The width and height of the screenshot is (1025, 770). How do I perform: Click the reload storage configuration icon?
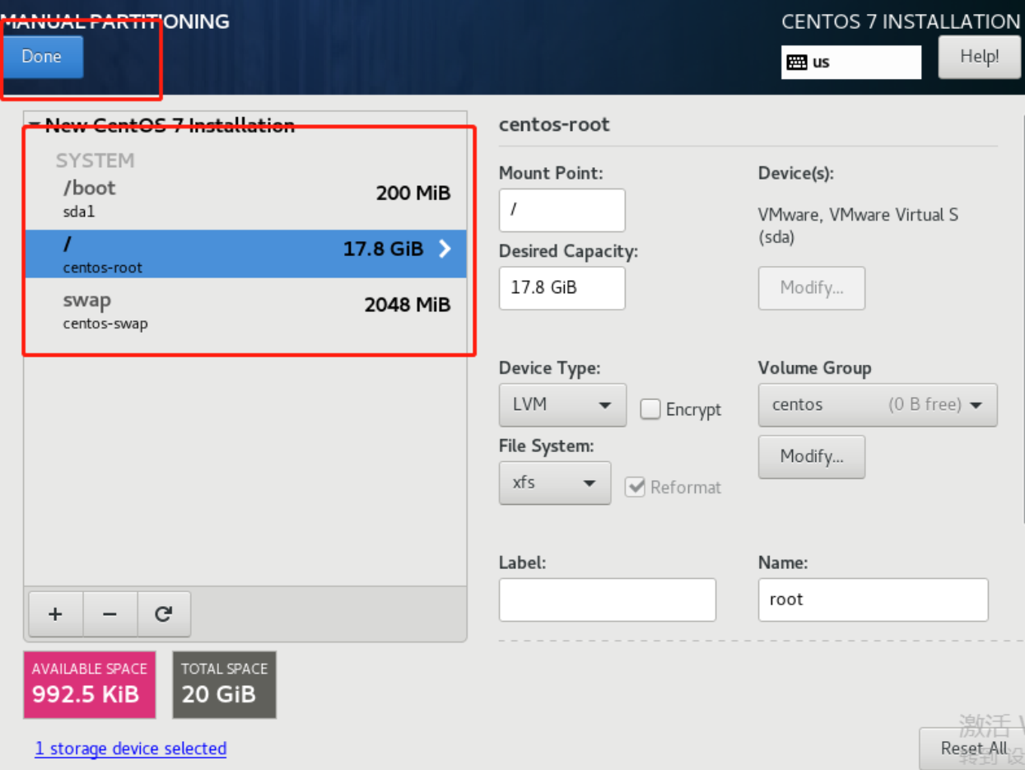coord(164,614)
